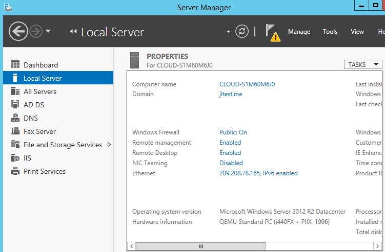This screenshot has width=385, height=252.
Task: Click the server tower icon beside PROPERTIES
Action: (134, 60)
